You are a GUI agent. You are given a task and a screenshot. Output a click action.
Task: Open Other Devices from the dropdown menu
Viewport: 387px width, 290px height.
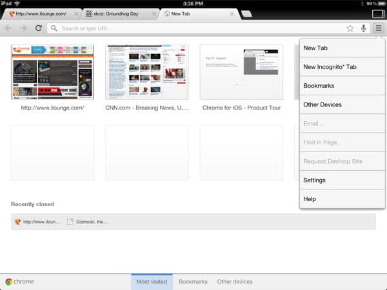pyautogui.click(x=342, y=104)
